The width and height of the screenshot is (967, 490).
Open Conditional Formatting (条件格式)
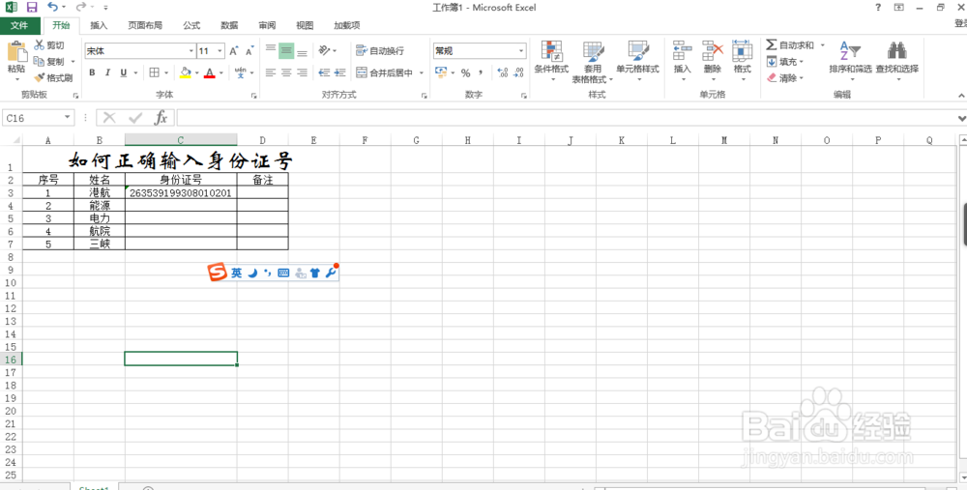pyautogui.click(x=551, y=61)
